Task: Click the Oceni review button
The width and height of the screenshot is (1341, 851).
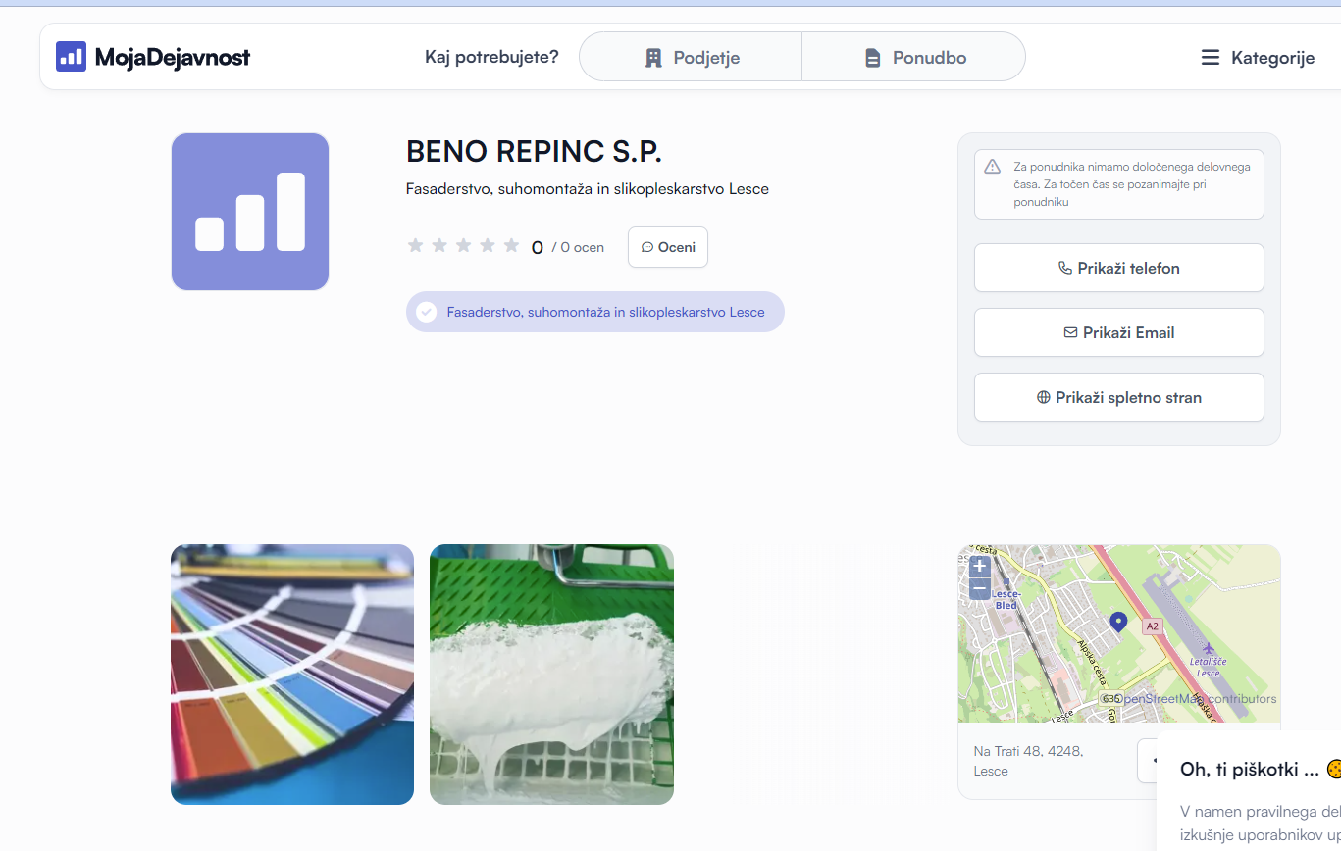Action: tap(668, 247)
